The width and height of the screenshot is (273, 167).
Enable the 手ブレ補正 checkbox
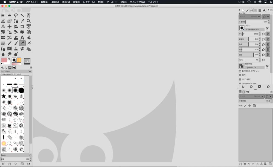240,79
